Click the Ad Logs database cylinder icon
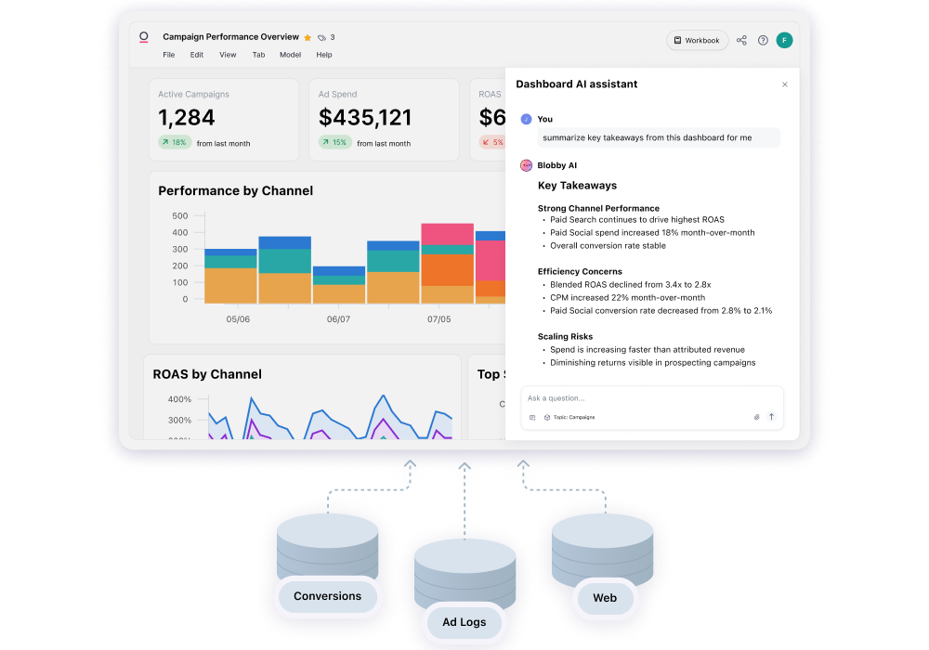Viewport: 929px width, 650px height. [x=464, y=572]
